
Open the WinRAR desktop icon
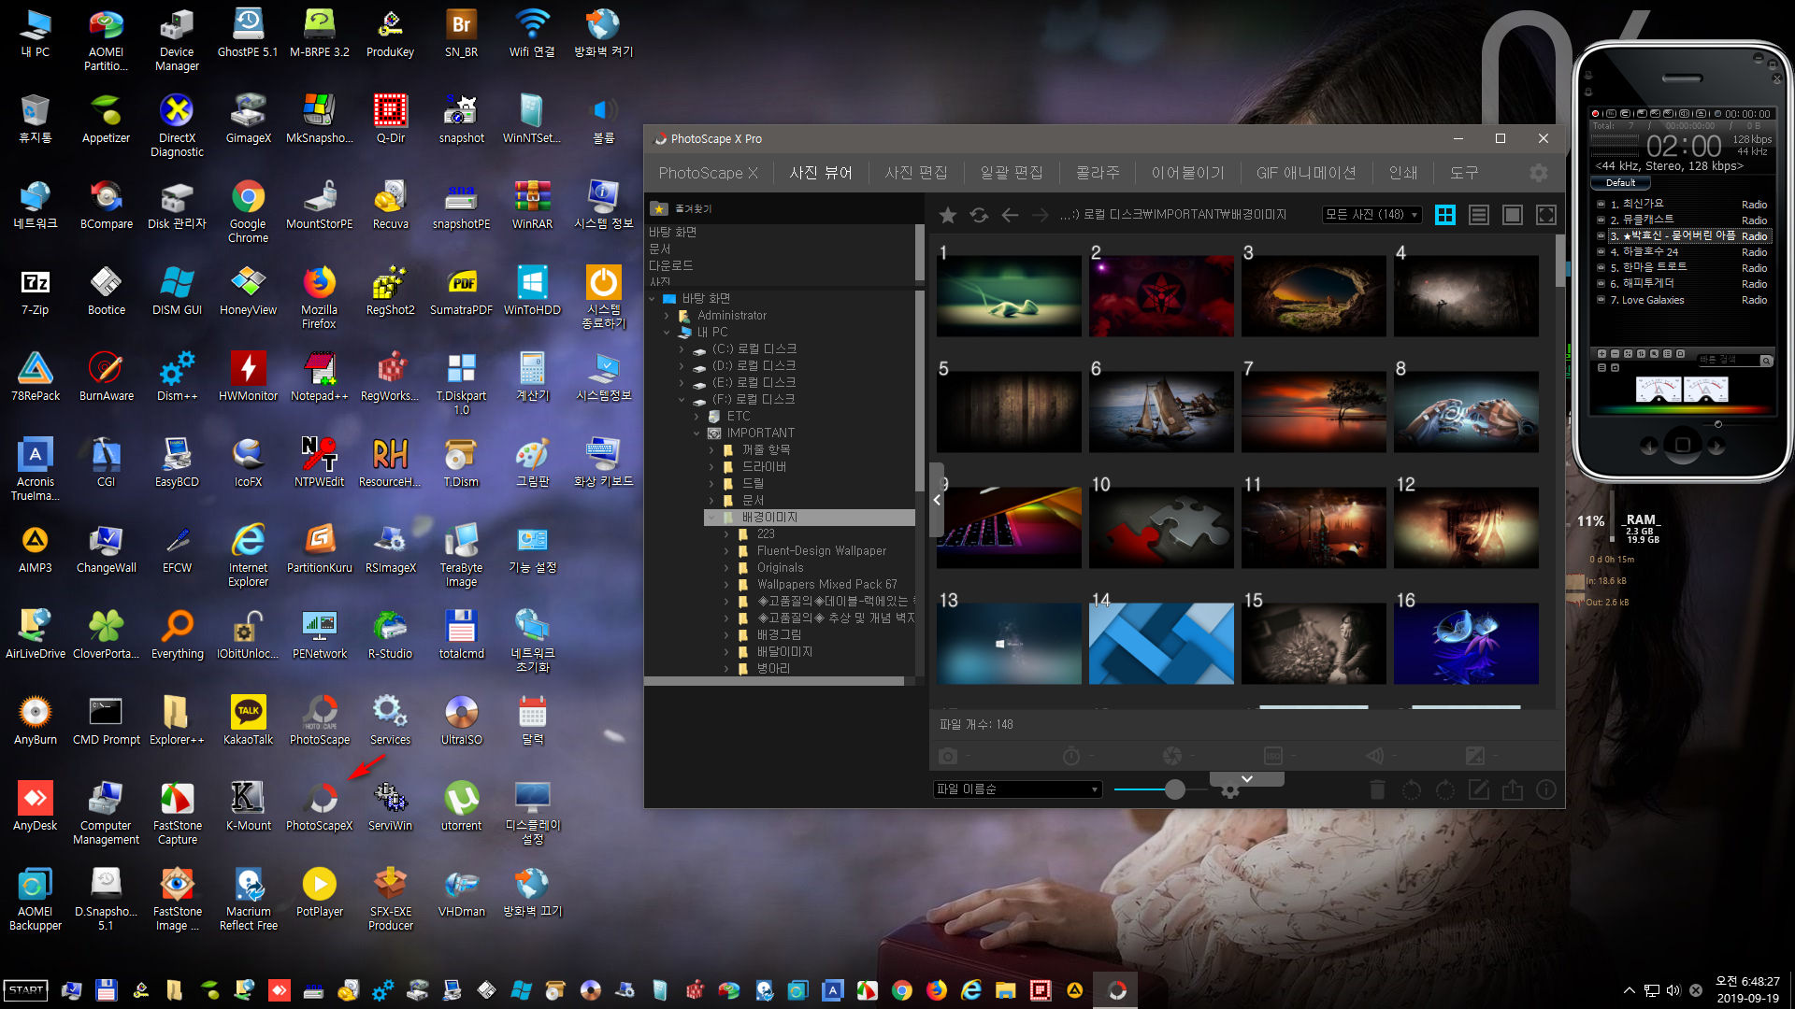click(x=532, y=205)
